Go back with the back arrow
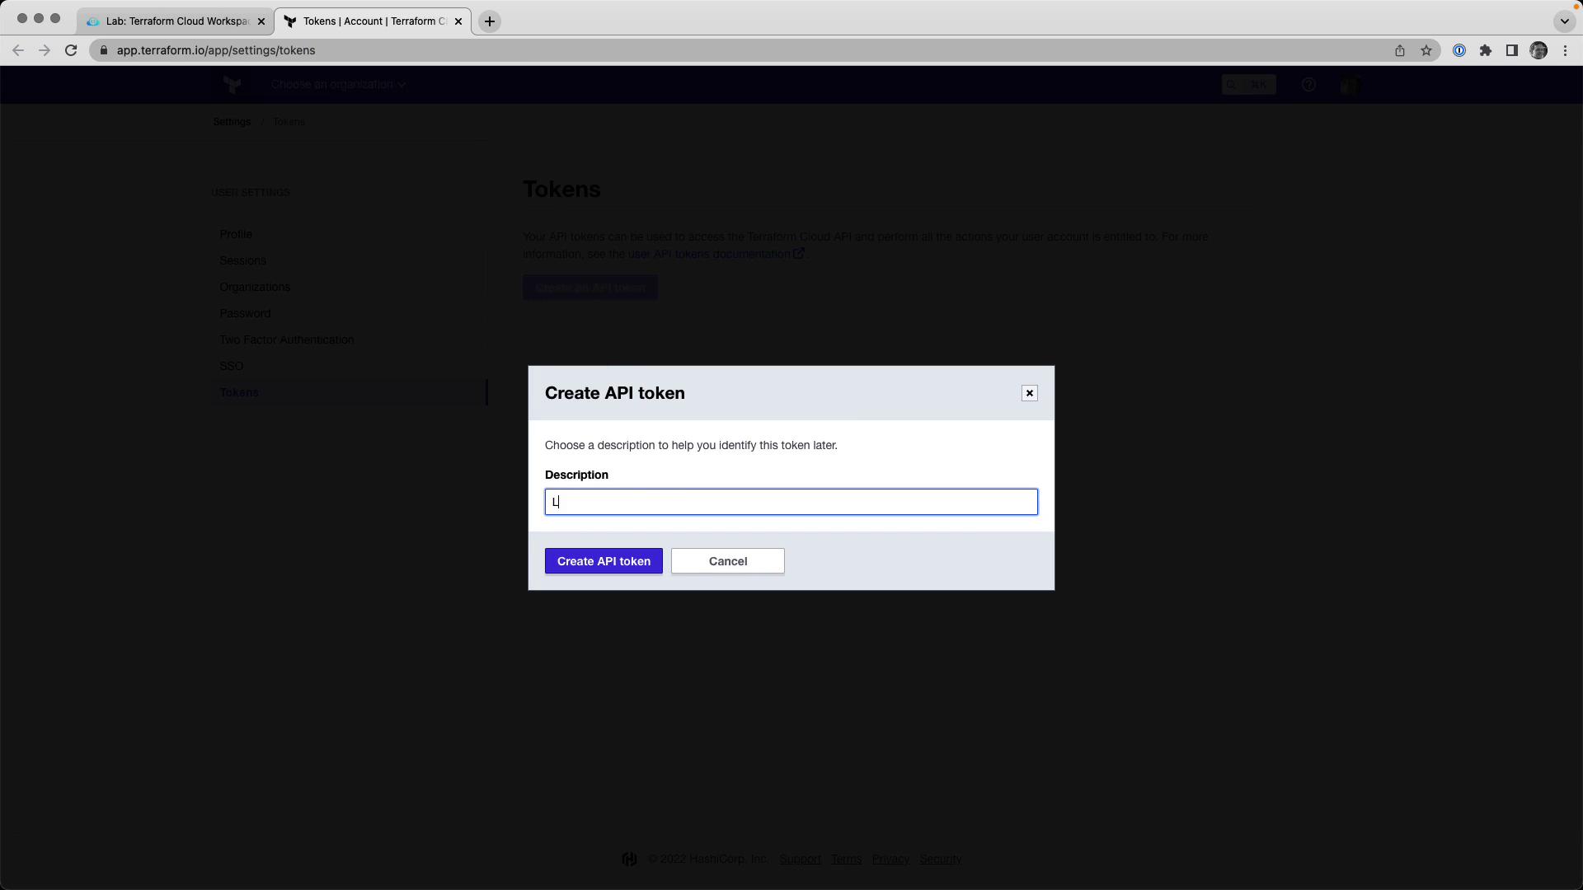Viewport: 1583px width, 890px height. pyautogui.click(x=18, y=50)
